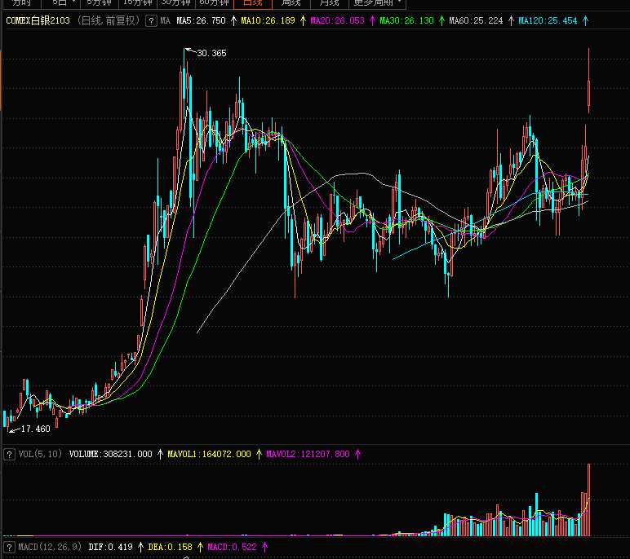Select the yellow MA10:26.189 legend value
This screenshot has height=559, width=630.
pos(268,21)
